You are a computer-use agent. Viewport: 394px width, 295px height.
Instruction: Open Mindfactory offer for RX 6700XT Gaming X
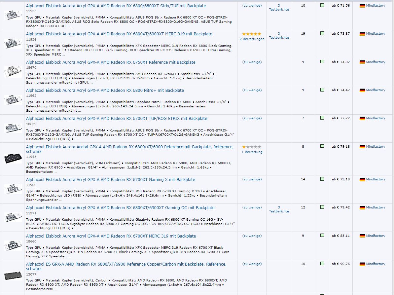pyautogui.click(x=376, y=179)
